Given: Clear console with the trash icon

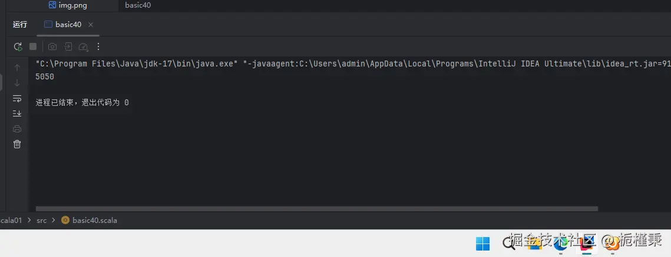Looking at the screenshot, I should pyautogui.click(x=17, y=144).
